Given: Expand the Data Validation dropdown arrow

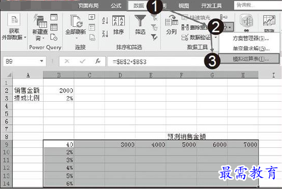Looking at the screenshot, I should [x=215, y=37].
